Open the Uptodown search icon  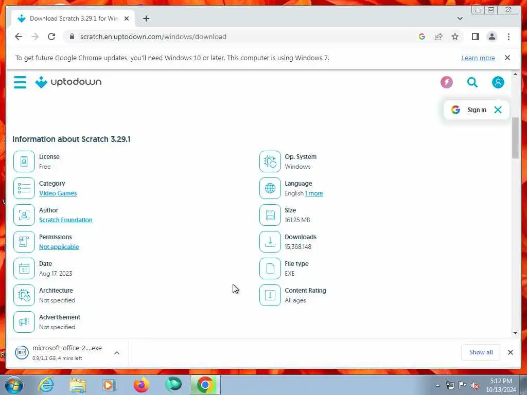click(x=472, y=82)
